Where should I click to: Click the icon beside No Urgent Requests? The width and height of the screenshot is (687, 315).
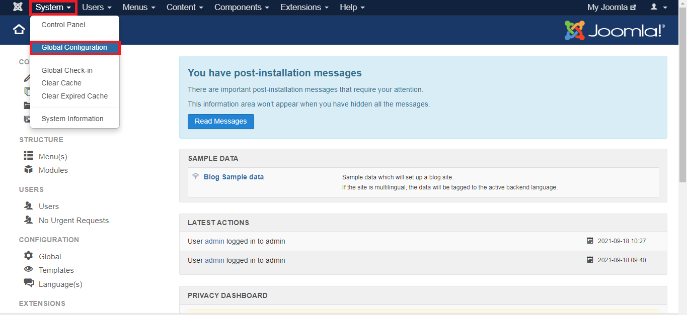click(28, 220)
